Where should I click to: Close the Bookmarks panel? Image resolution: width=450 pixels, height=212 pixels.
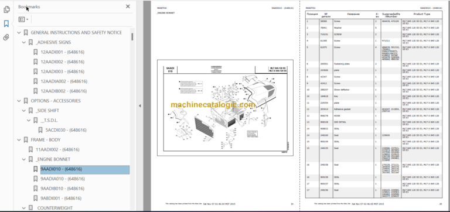point(128,6)
